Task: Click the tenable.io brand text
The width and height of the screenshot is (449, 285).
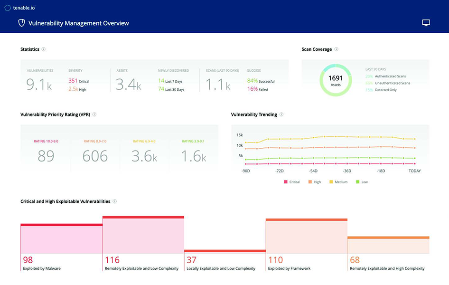Action: (x=24, y=8)
